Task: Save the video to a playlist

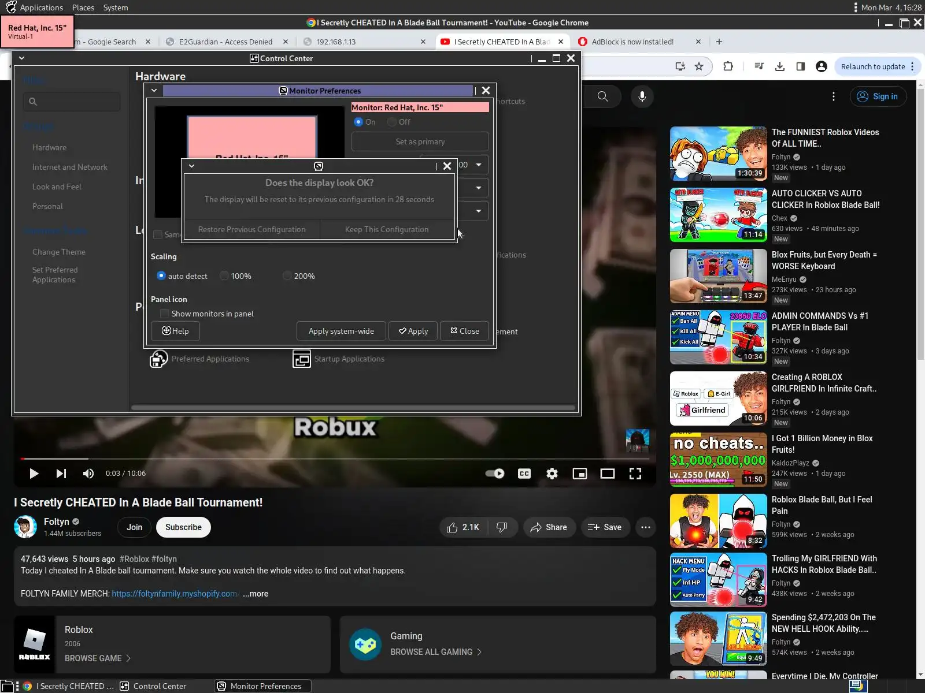Action: coord(605,527)
